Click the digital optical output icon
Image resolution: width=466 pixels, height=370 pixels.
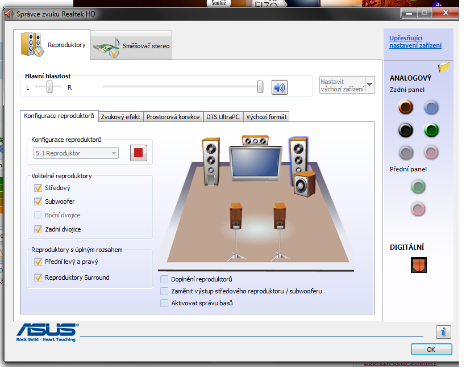(x=419, y=265)
